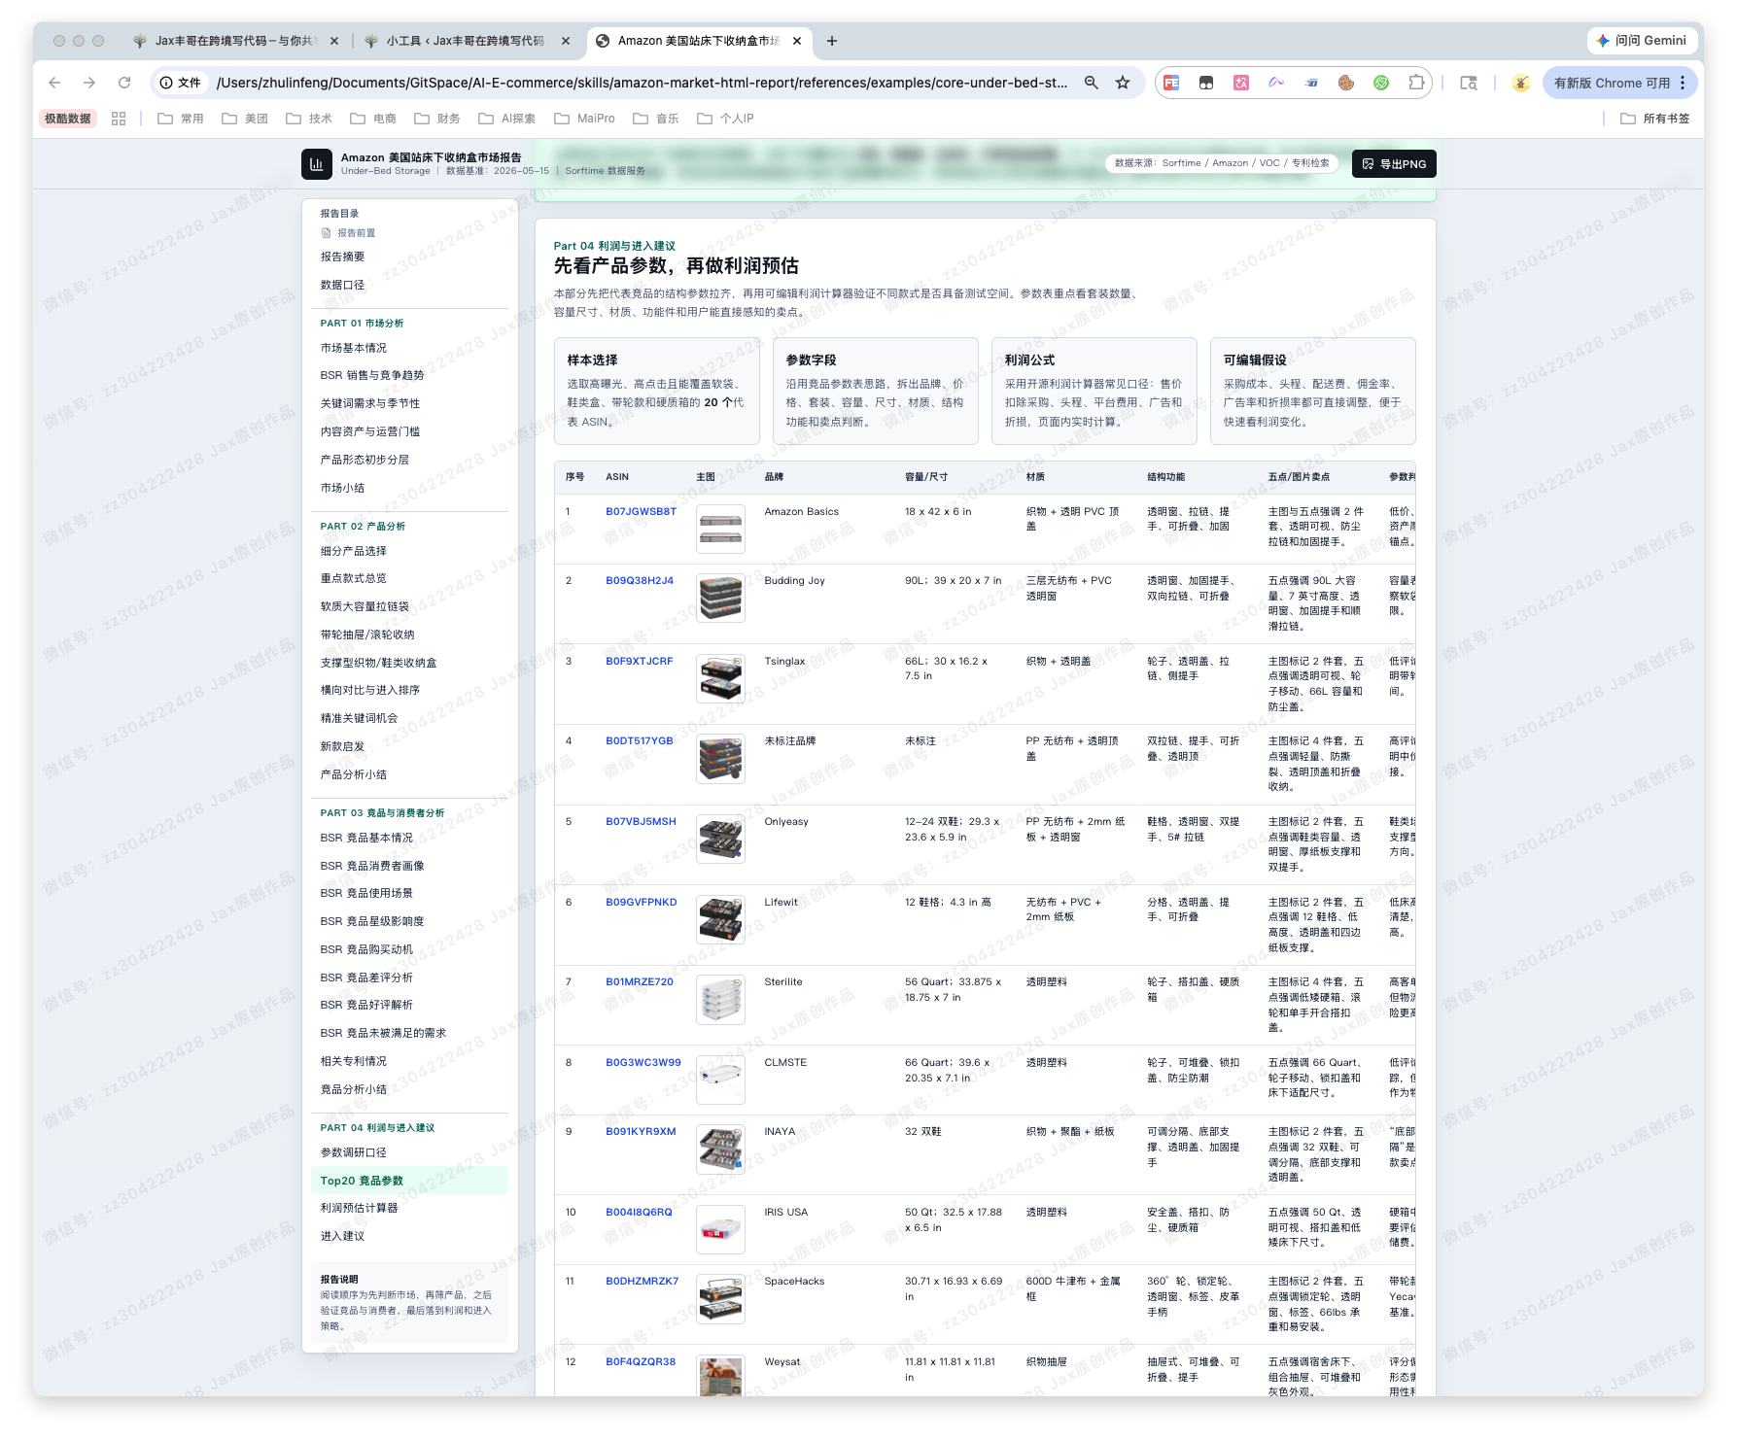
Task: Open the 美团 bookmarks folder
Action: click(x=245, y=119)
